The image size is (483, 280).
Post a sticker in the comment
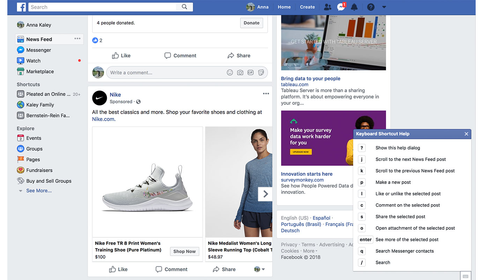tap(261, 73)
